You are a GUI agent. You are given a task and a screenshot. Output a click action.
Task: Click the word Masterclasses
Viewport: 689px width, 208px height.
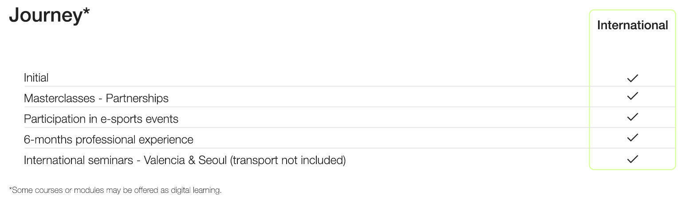(x=59, y=98)
